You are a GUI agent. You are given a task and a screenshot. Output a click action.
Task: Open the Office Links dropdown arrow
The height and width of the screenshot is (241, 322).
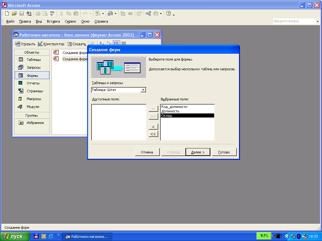click(x=103, y=14)
